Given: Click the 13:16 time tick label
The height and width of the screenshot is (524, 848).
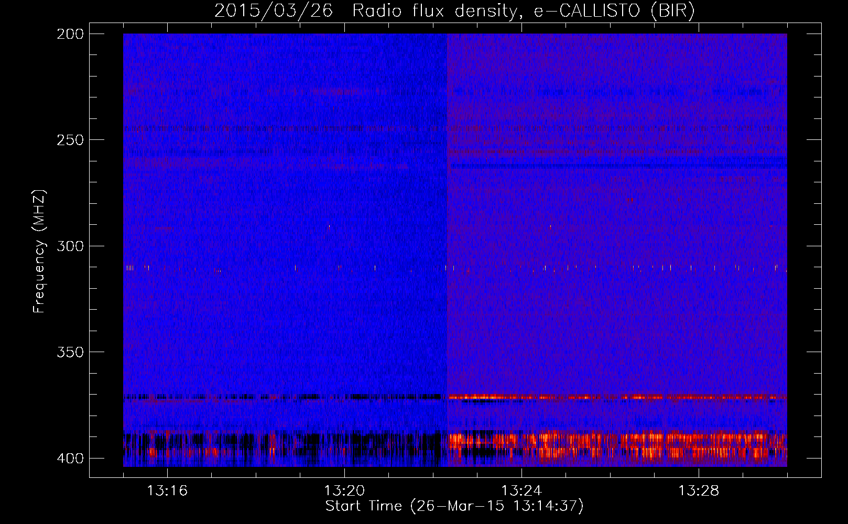Looking at the screenshot, I should (167, 491).
